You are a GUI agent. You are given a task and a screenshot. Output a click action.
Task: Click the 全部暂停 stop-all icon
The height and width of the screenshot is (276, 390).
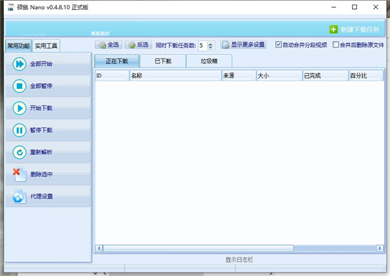19,86
